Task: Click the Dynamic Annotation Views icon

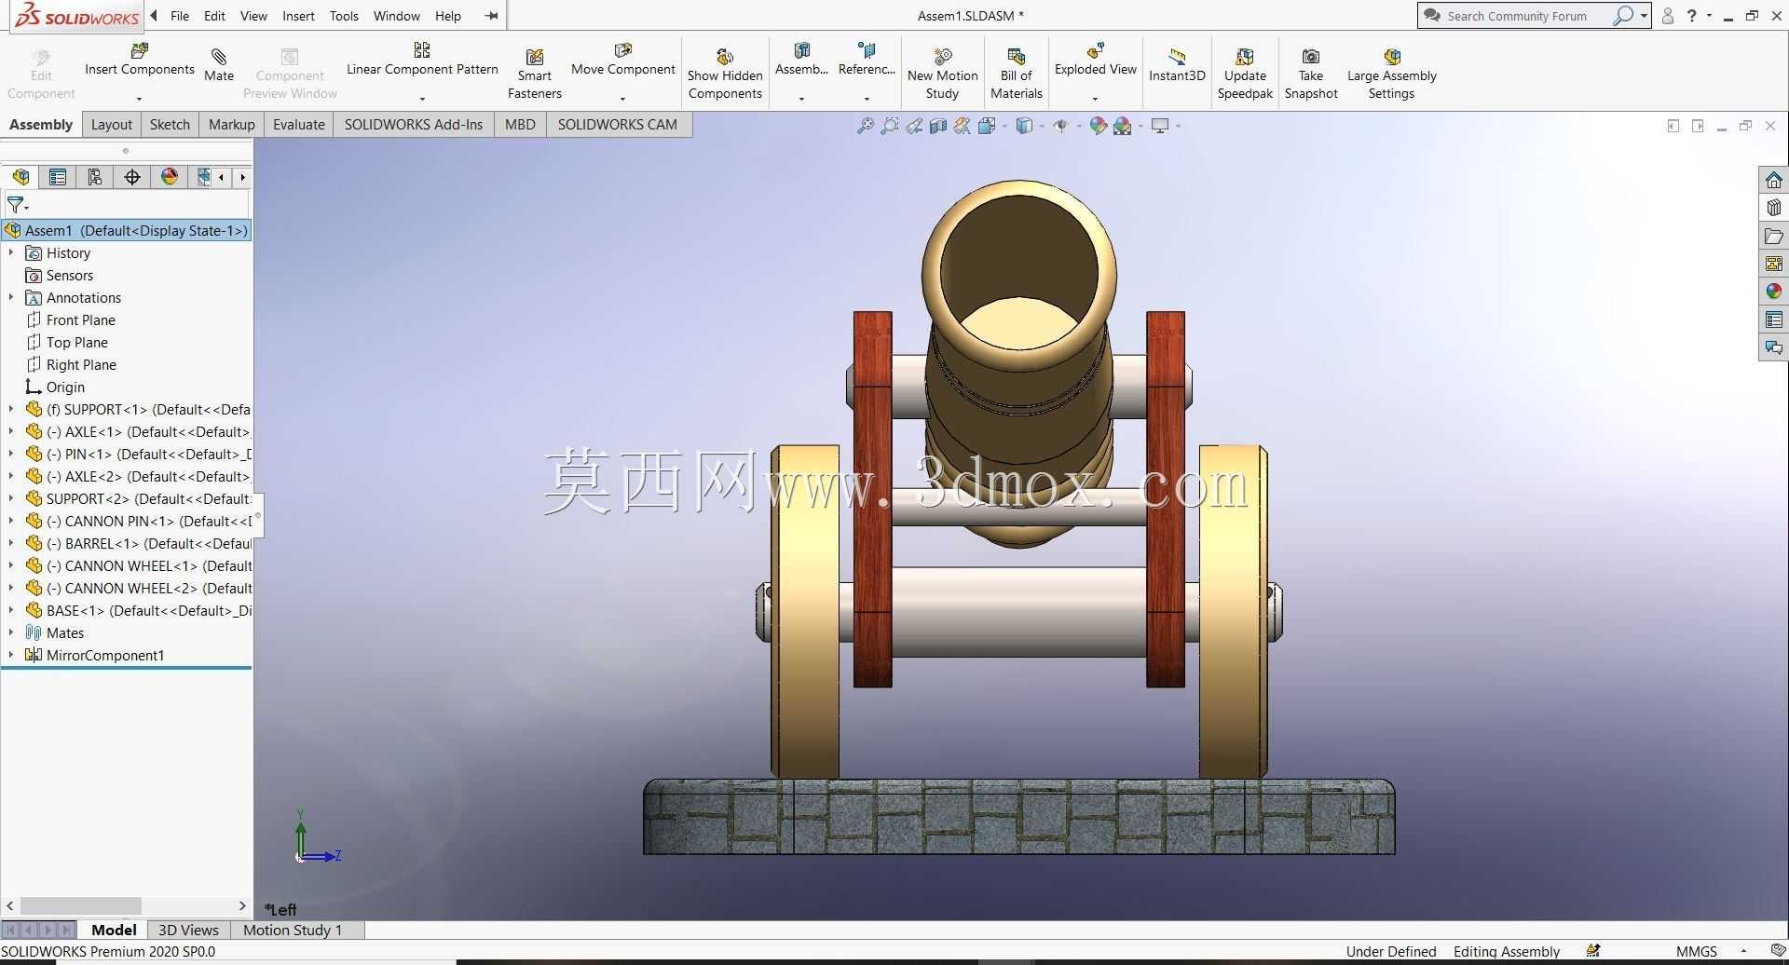Action: point(963,126)
